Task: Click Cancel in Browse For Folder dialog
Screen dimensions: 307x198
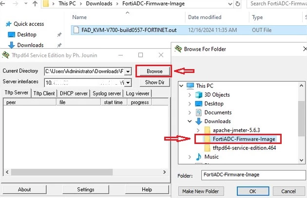Action: click(x=288, y=191)
